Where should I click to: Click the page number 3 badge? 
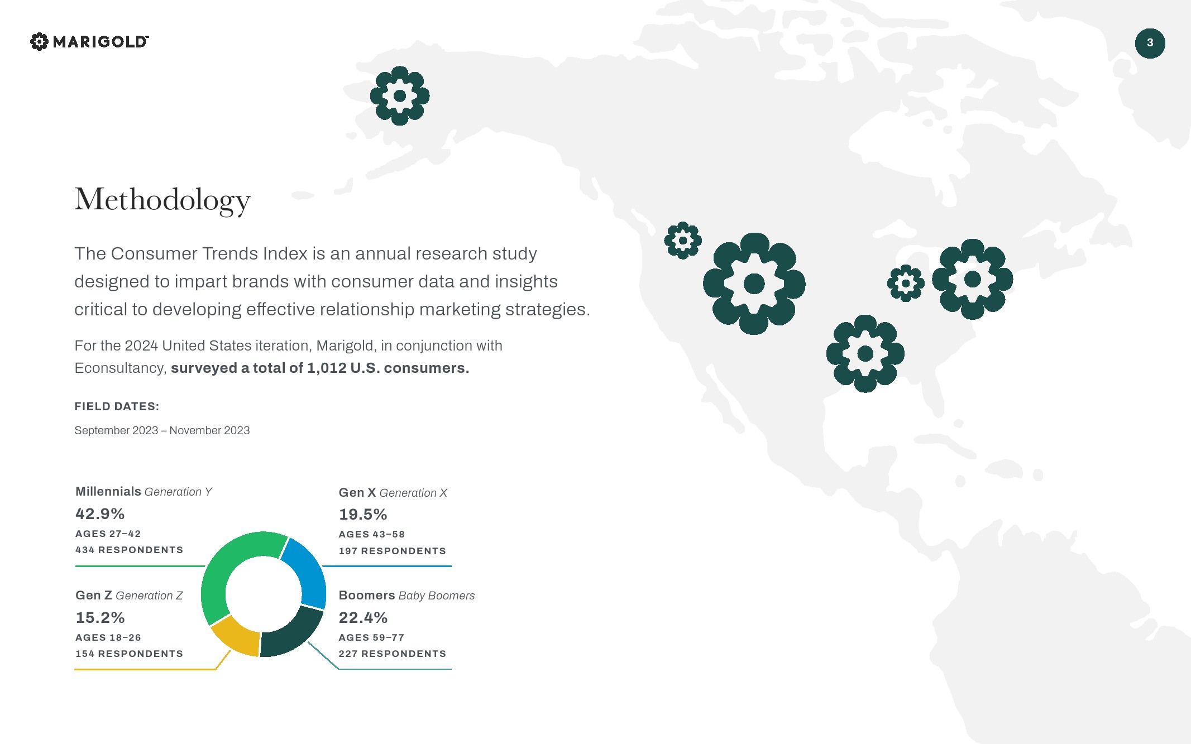(1150, 43)
